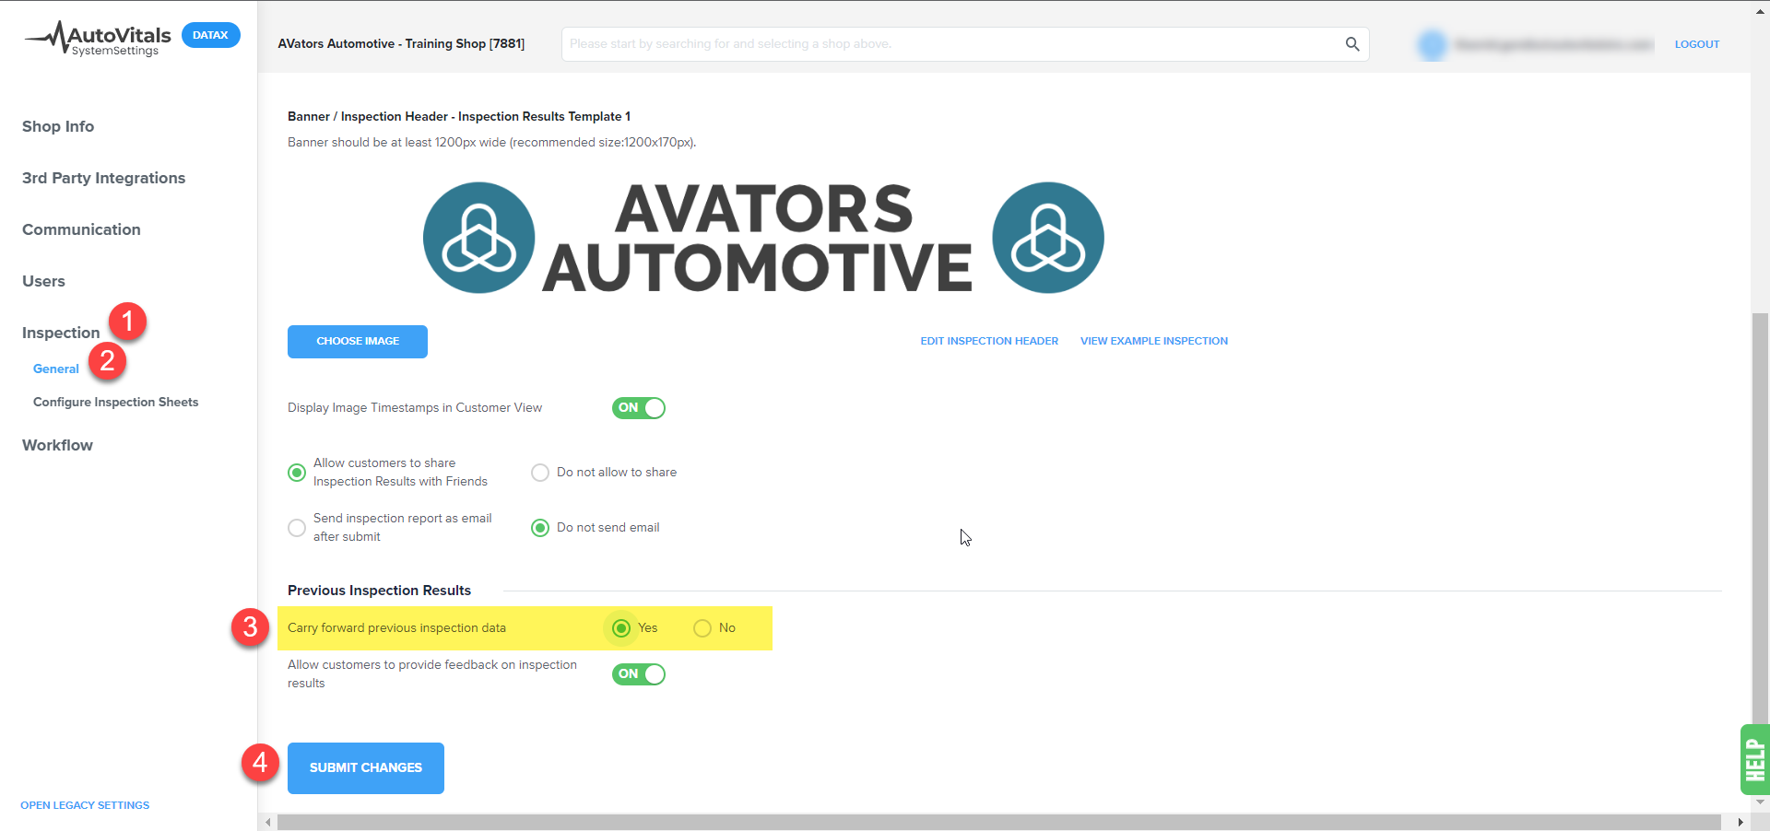The width and height of the screenshot is (1770, 831).
Task: Select General under Inspection
Action: pyautogui.click(x=56, y=369)
